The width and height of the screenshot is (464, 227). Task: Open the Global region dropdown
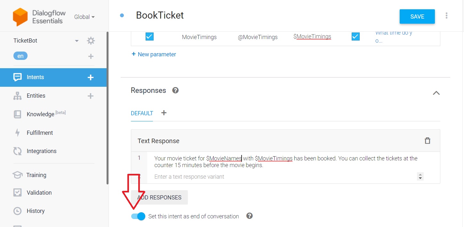(x=84, y=17)
